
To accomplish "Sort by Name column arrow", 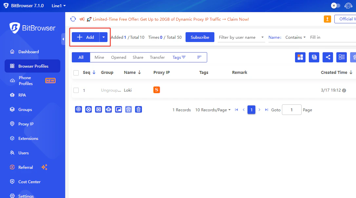I will [x=139, y=72].
